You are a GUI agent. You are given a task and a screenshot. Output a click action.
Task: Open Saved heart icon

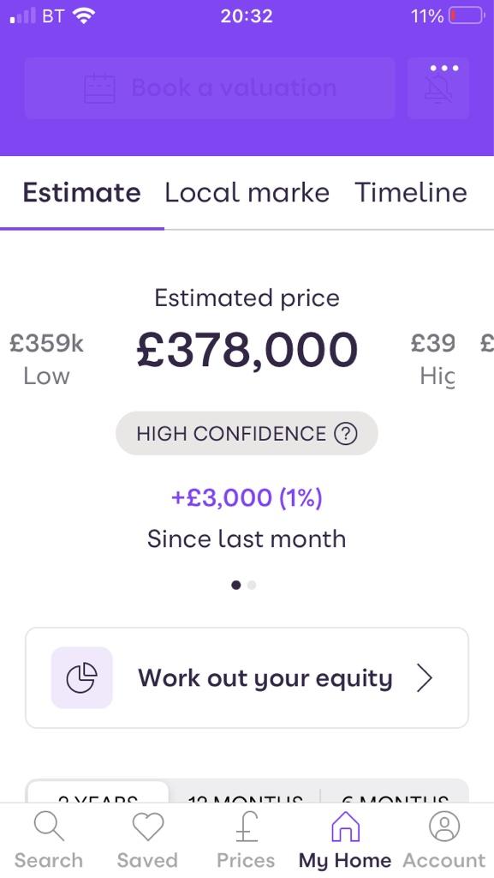point(147,827)
